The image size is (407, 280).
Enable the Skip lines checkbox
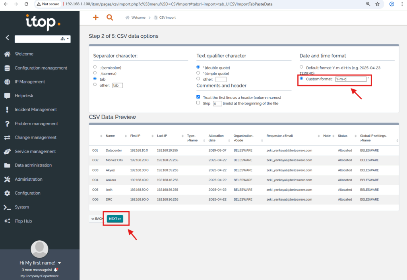(x=198, y=103)
